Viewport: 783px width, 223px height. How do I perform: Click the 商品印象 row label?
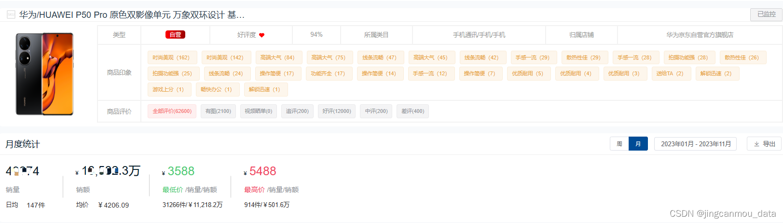click(119, 72)
